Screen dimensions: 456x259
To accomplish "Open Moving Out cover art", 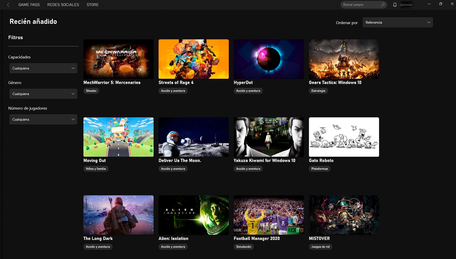I will click(119, 137).
